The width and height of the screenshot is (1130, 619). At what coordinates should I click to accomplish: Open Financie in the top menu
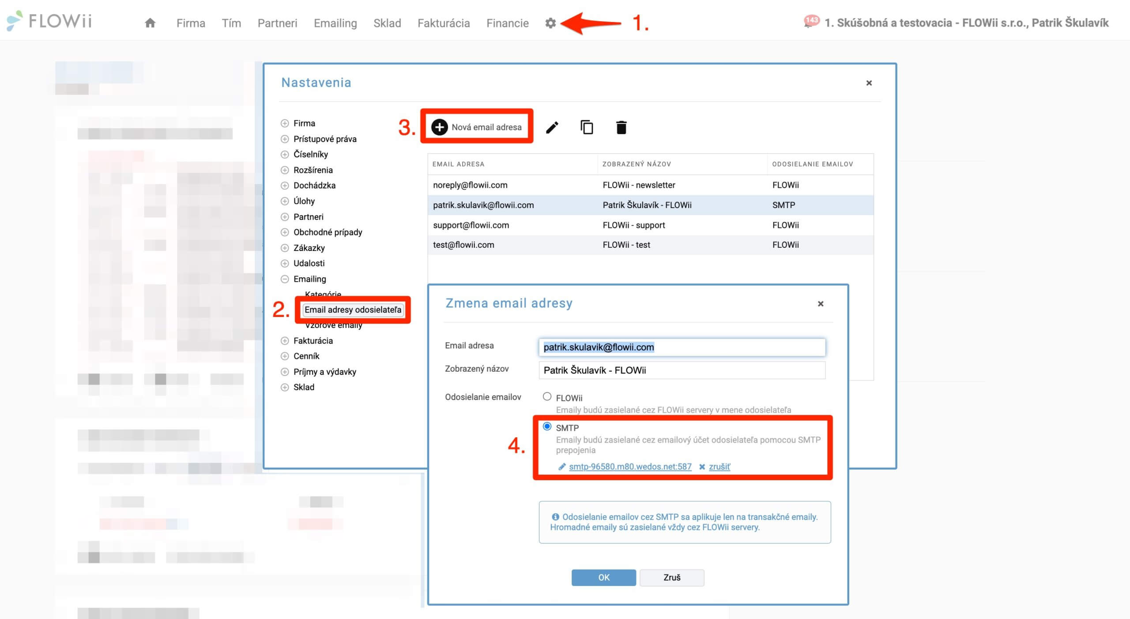coord(507,23)
